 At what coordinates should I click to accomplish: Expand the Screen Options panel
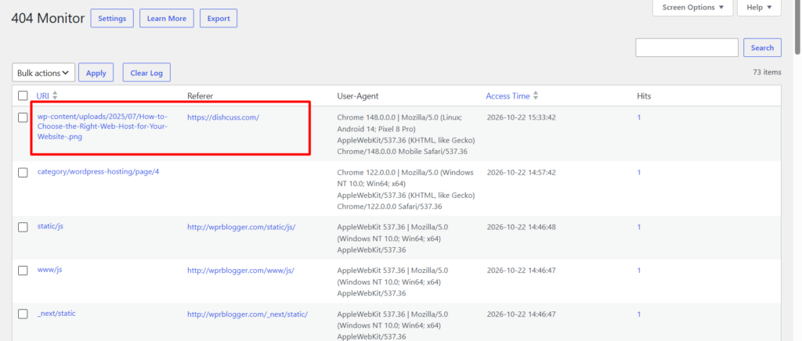pos(692,8)
